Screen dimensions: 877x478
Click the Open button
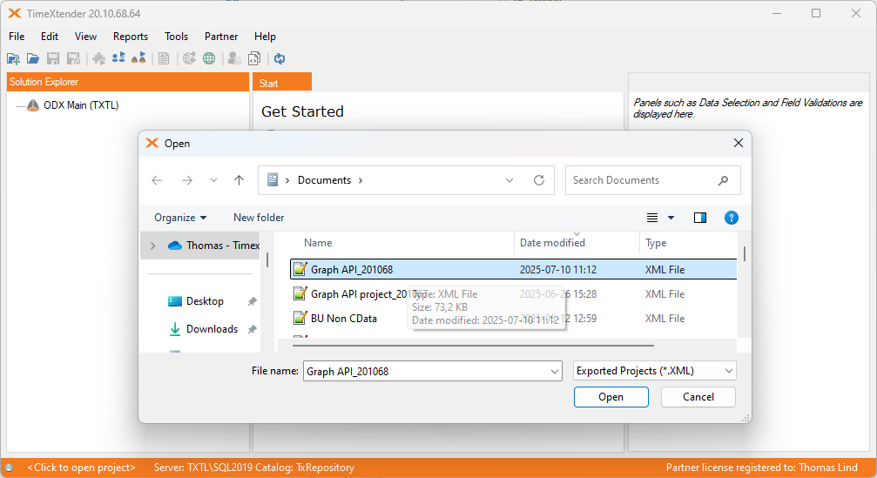[x=611, y=397]
